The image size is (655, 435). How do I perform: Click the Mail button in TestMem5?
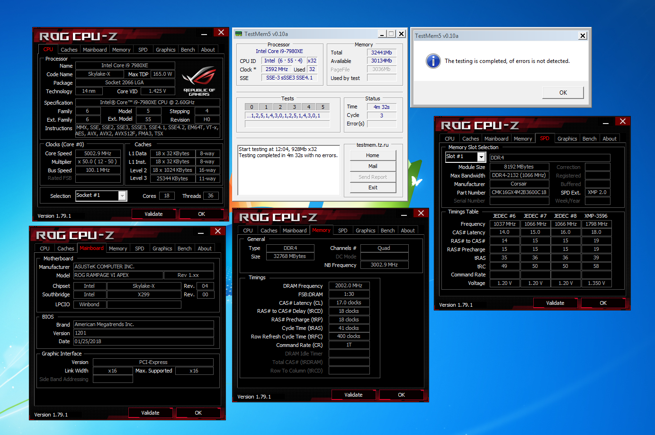(x=373, y=166)
